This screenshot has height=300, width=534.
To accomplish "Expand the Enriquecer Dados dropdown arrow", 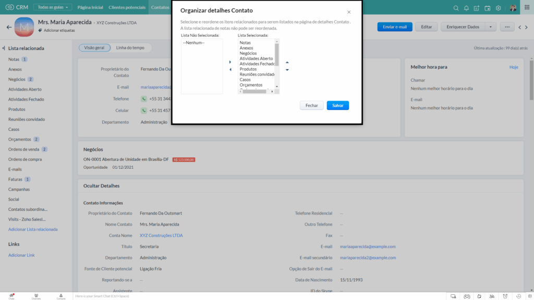I will (x=490, y=27).
